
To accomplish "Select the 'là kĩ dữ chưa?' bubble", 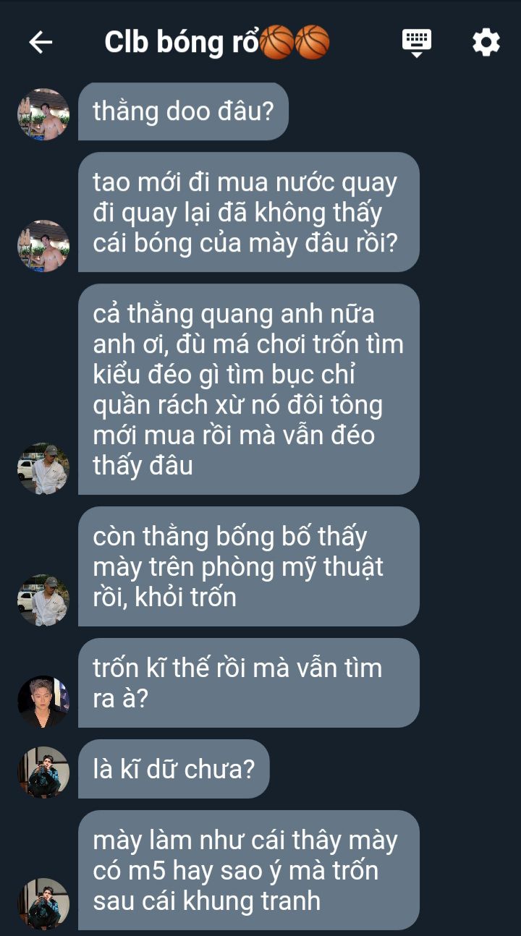I will click(174, 769).
